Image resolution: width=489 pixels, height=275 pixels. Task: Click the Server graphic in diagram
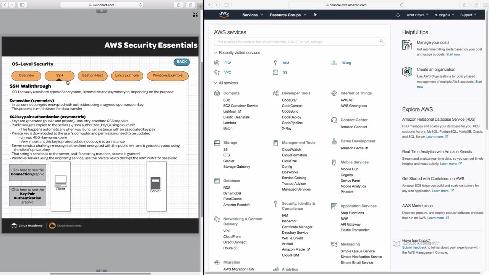point(155,183)
